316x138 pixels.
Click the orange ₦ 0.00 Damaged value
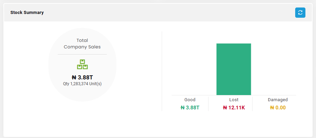coord(278,108)
